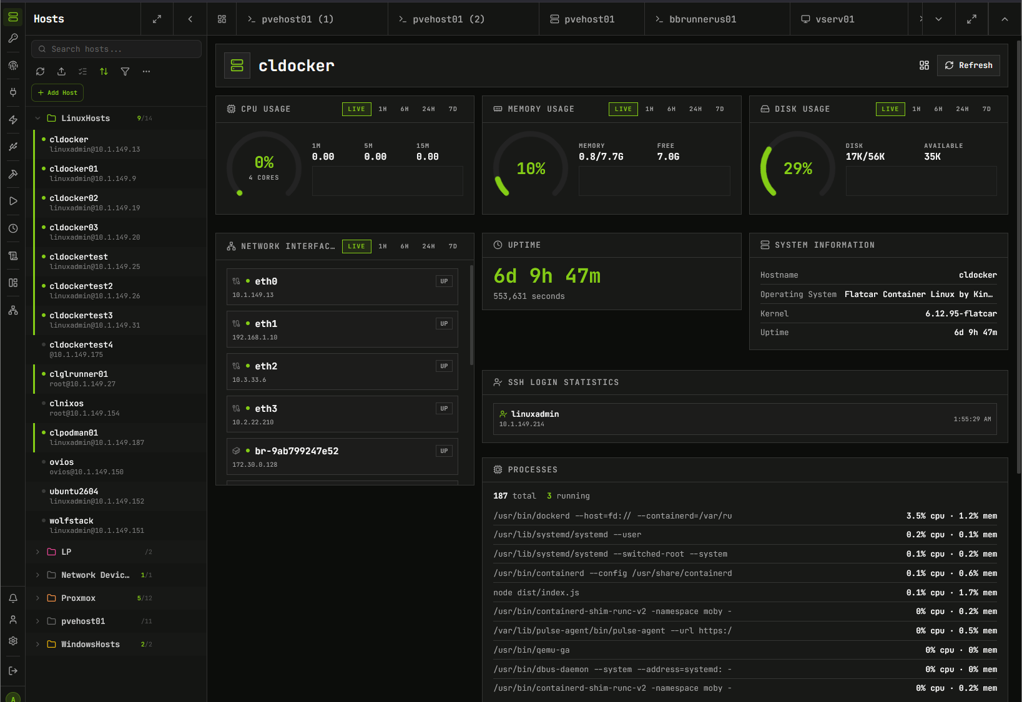The width and height of the screenshot is (1022, 702).
Task: Select host cldocker01
Action: 120,173
